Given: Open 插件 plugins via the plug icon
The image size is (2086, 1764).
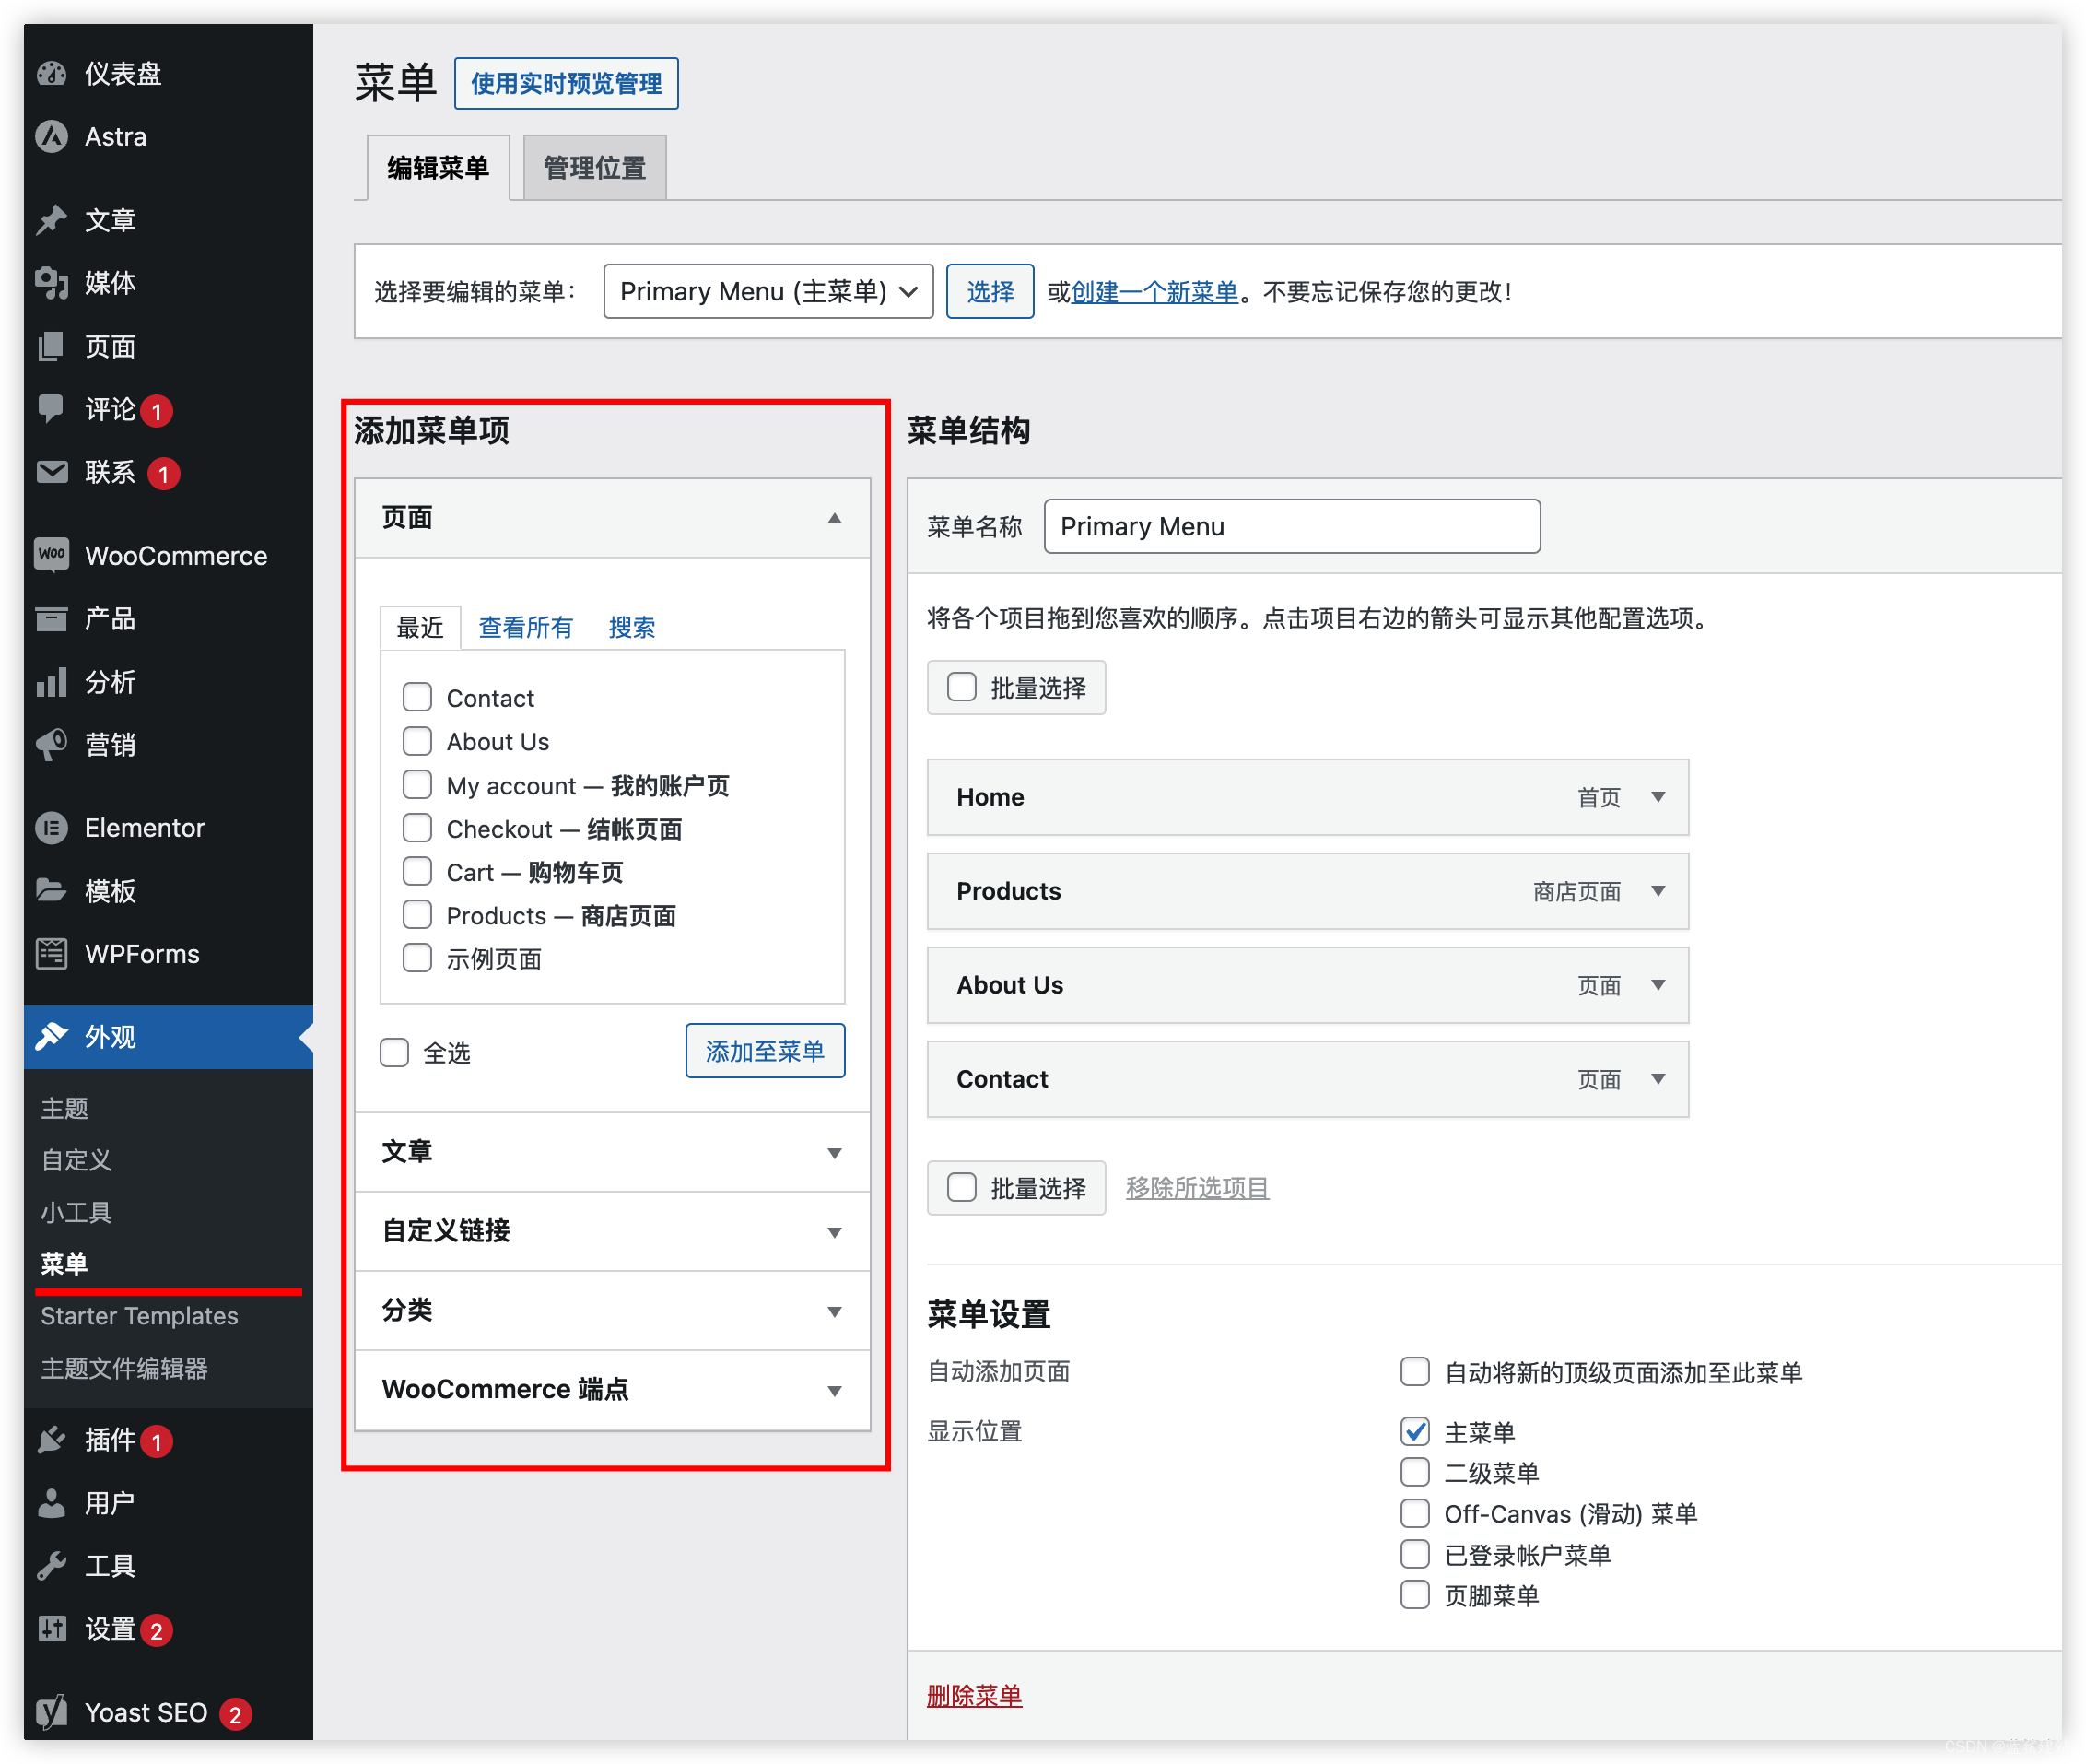Looking at the screenshot, I should click(x=51, y=1440).
